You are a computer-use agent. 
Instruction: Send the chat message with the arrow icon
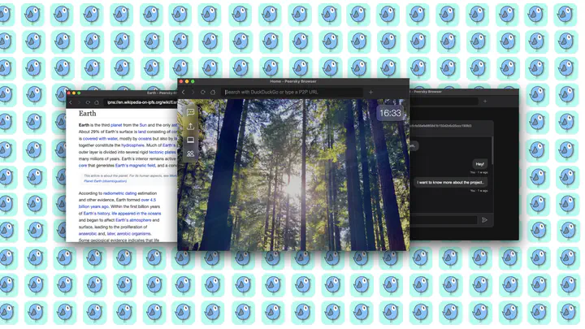[484, 219]
